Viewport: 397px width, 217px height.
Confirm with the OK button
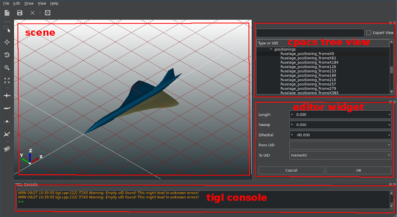click(x=358, y=171)
